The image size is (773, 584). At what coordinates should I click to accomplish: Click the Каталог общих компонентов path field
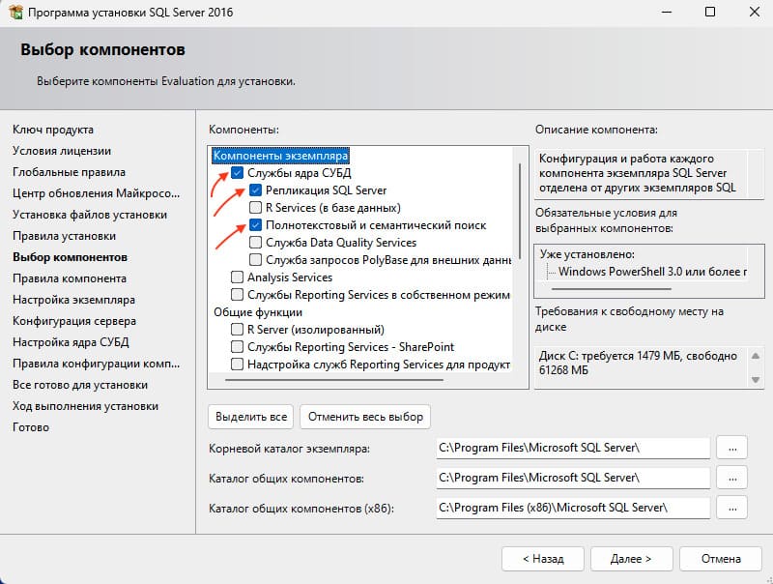coord(573,478)
